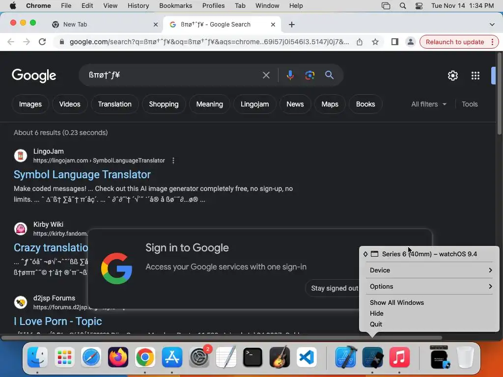
Task: Open Visual Studio Code from the Dock
Action: (x=307, y=357)
